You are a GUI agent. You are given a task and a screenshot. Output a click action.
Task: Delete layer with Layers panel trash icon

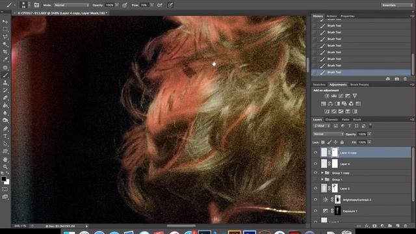click(406, 226)
